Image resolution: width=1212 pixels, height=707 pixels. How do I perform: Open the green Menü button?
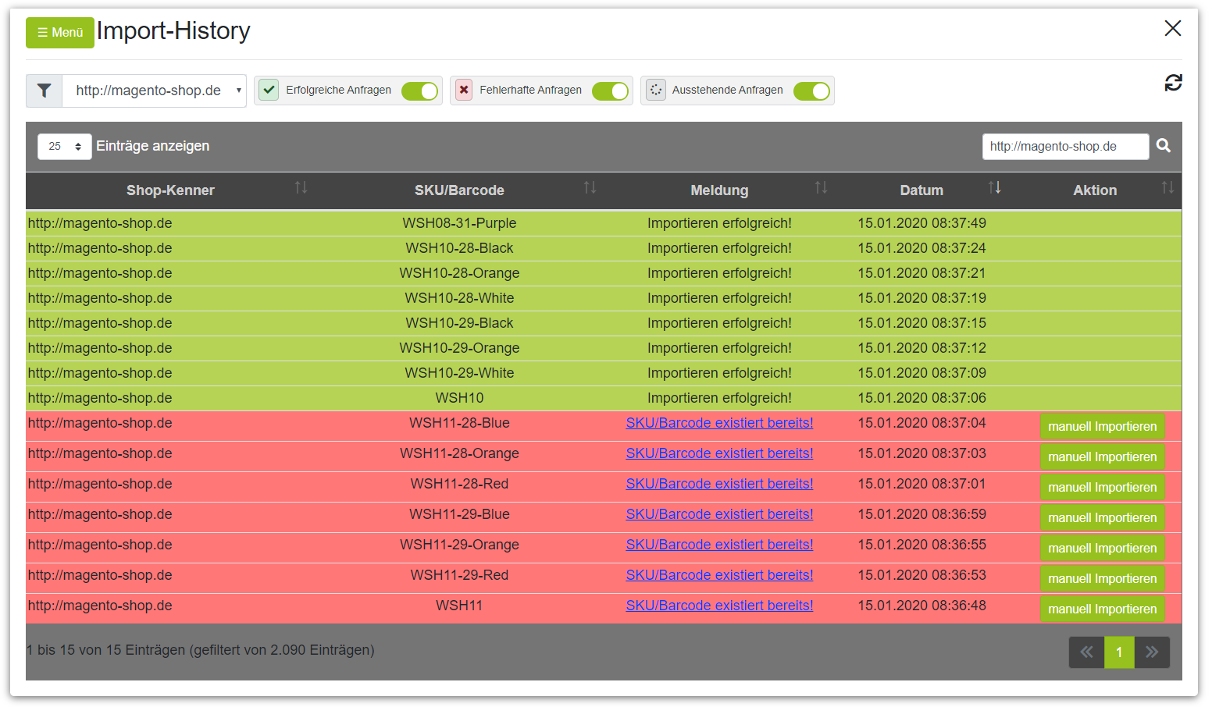(60, 33)
